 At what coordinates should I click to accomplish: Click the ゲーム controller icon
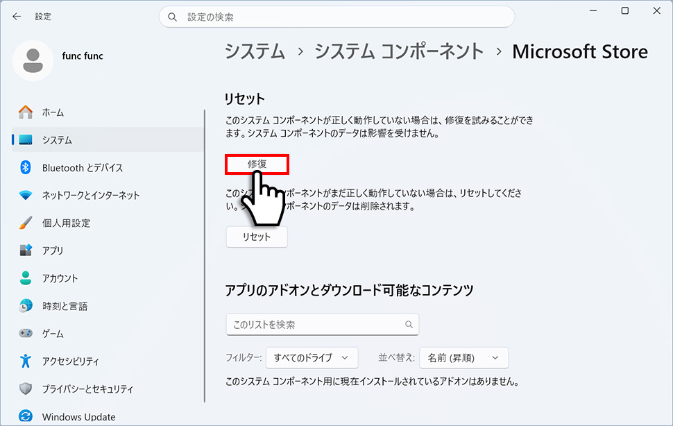coord(26,333)
